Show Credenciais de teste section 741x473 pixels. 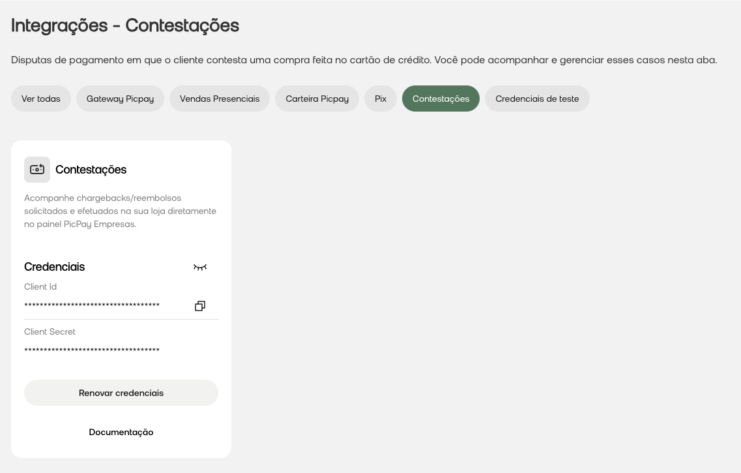tap(537, 99)
